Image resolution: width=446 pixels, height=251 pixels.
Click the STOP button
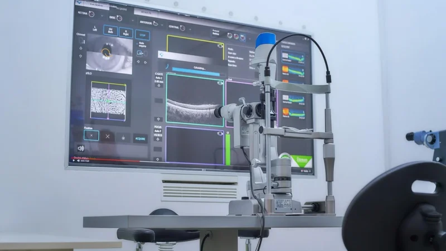coord(143,35)
